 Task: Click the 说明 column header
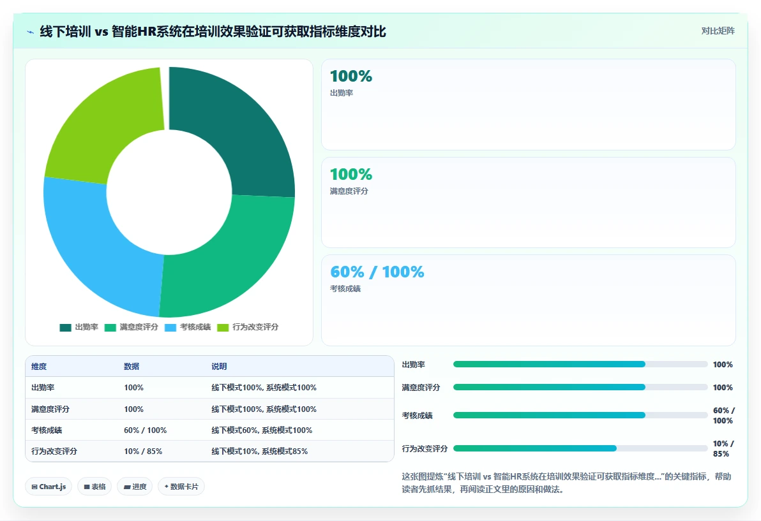pyautogui.click(x=219, y=367)
